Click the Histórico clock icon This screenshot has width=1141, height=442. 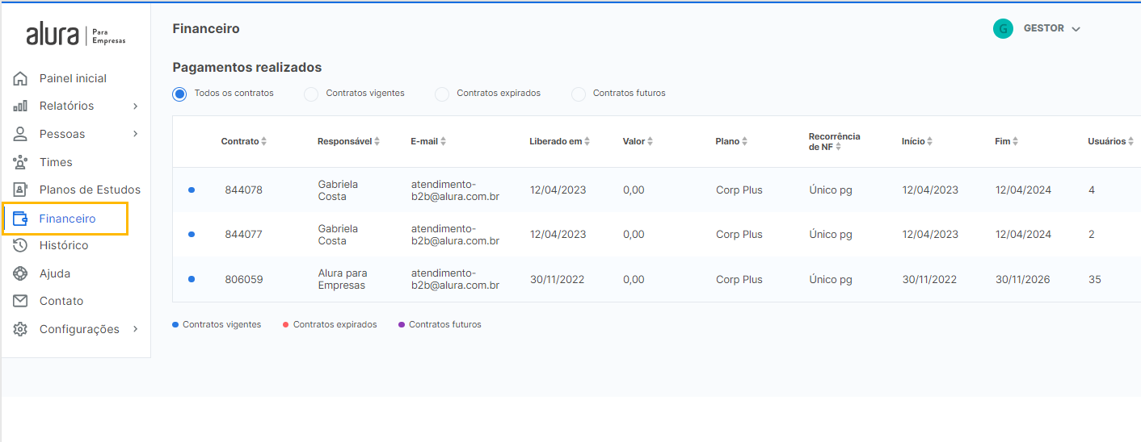[x=20, y=245]
